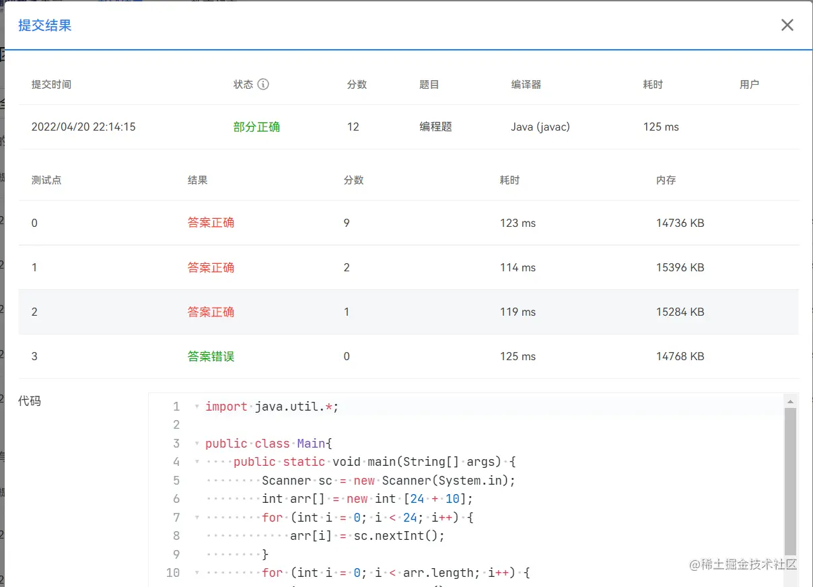This screenshot has width=813, height=587.
Task: Click the 14736 KB memory value
Action: pos(680,223)
